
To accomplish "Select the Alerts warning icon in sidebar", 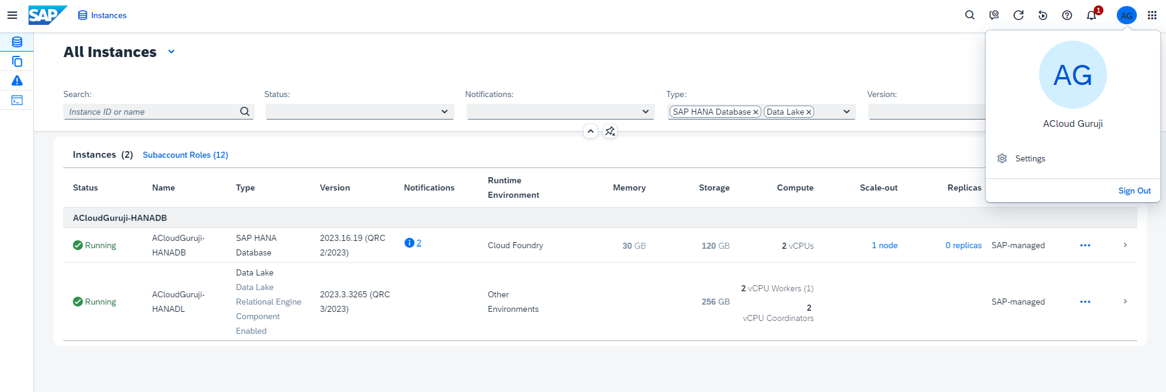I will 17,81.
